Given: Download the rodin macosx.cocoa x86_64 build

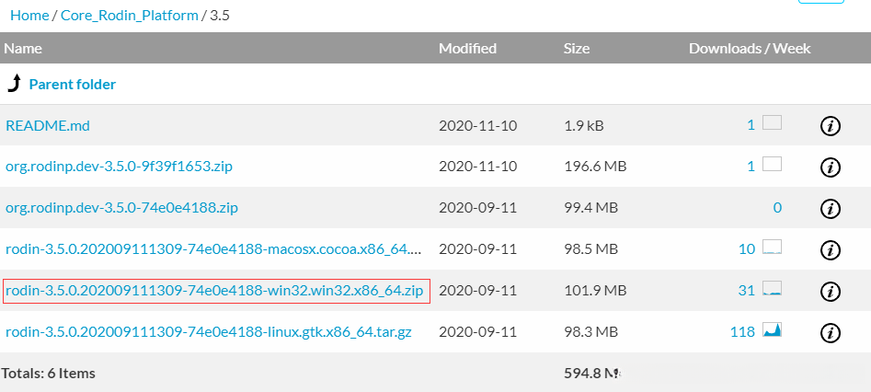Looking at the screenshot, I should pyautogui.click(x=213, y=249).
